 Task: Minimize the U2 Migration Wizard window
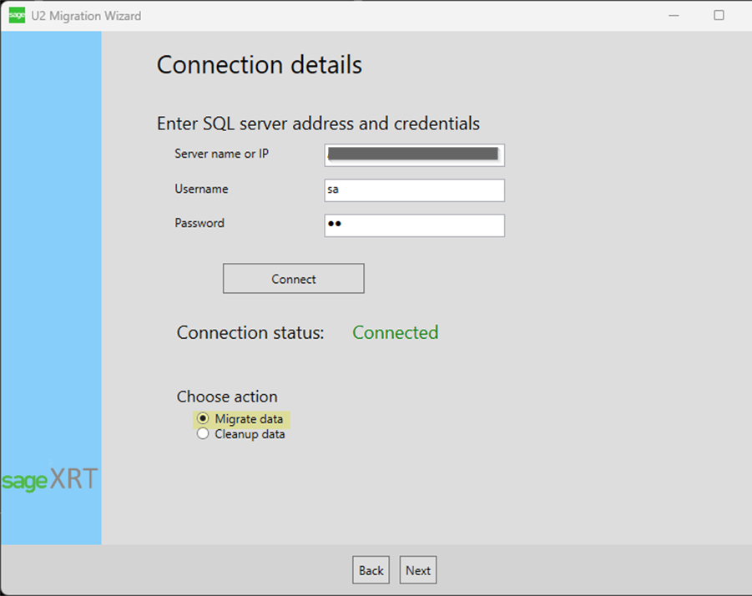coord(674,15)
